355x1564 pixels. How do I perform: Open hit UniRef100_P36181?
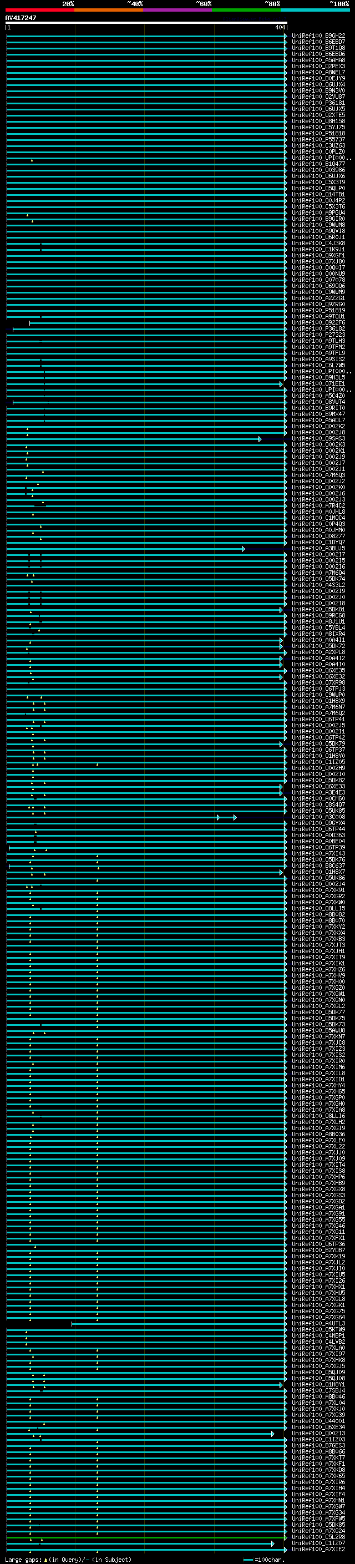click(x=318, y=103)
